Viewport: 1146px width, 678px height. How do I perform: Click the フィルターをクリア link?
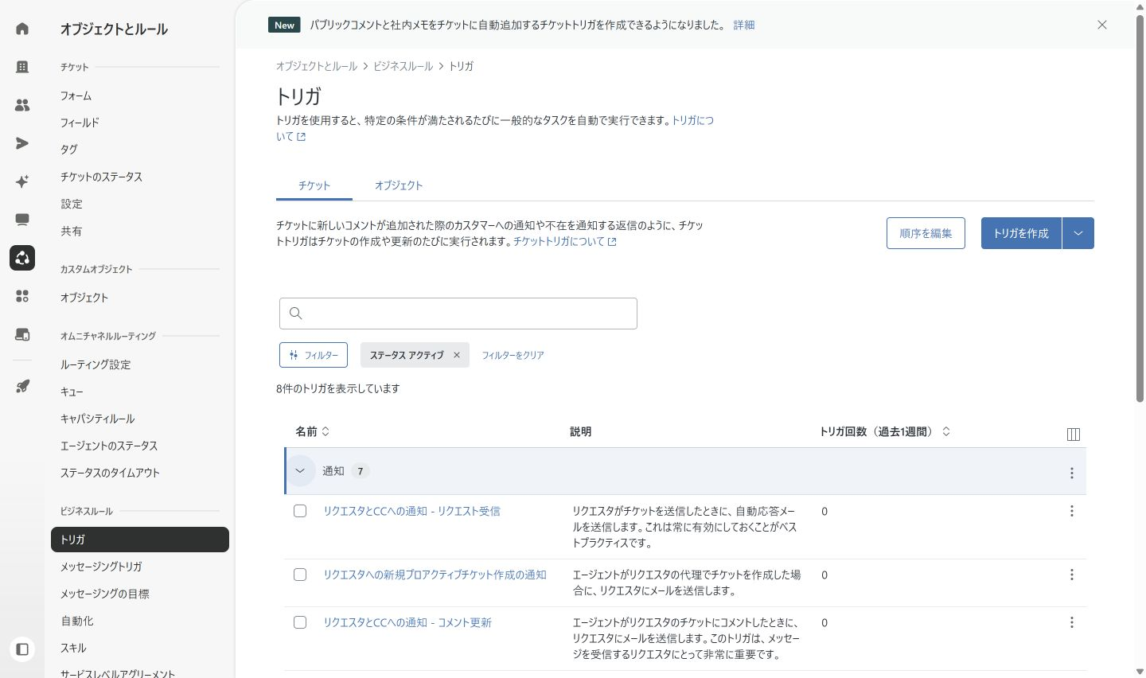point(513,355)
